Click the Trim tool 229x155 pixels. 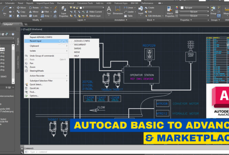[x=45, y=8]
